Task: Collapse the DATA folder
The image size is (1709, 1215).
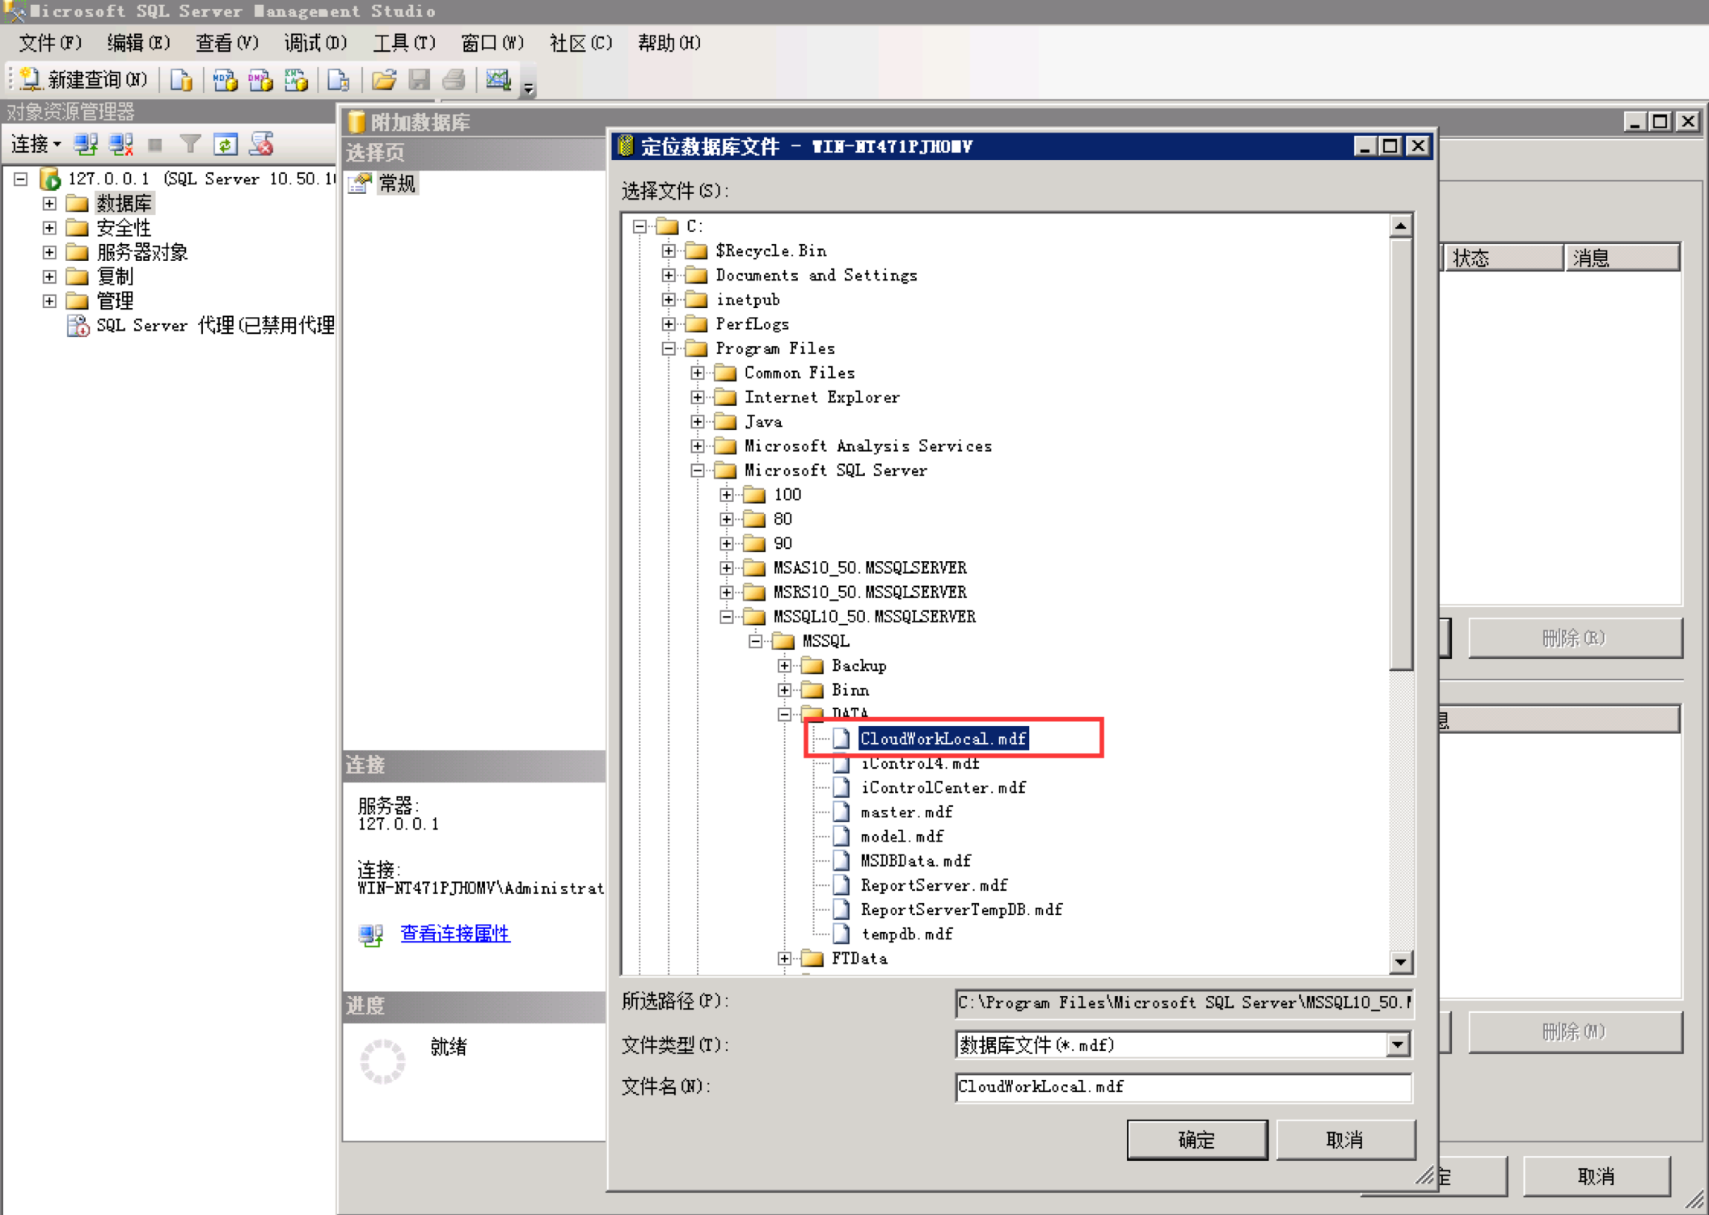Action: (x=784, y=714)
